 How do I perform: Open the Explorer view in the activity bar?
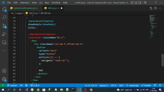point(4,9)
